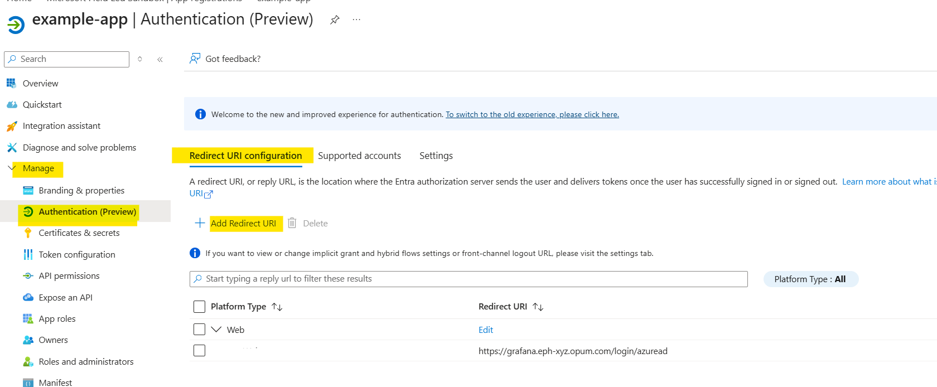937x387 pixels.
Task: Check the grafana redirect URI row checkbox
Action: point(199,350)
